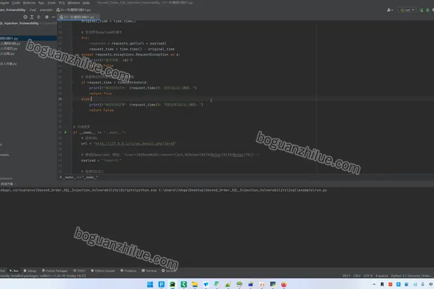Viewport: 434px width, 289px height.
Task: Show hidden system tray icons chevron
Action: [x=374, y=284]
